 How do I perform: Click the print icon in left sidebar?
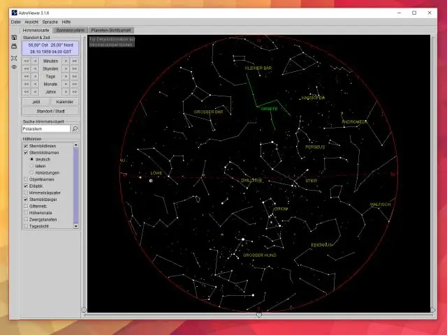[14, 47]
